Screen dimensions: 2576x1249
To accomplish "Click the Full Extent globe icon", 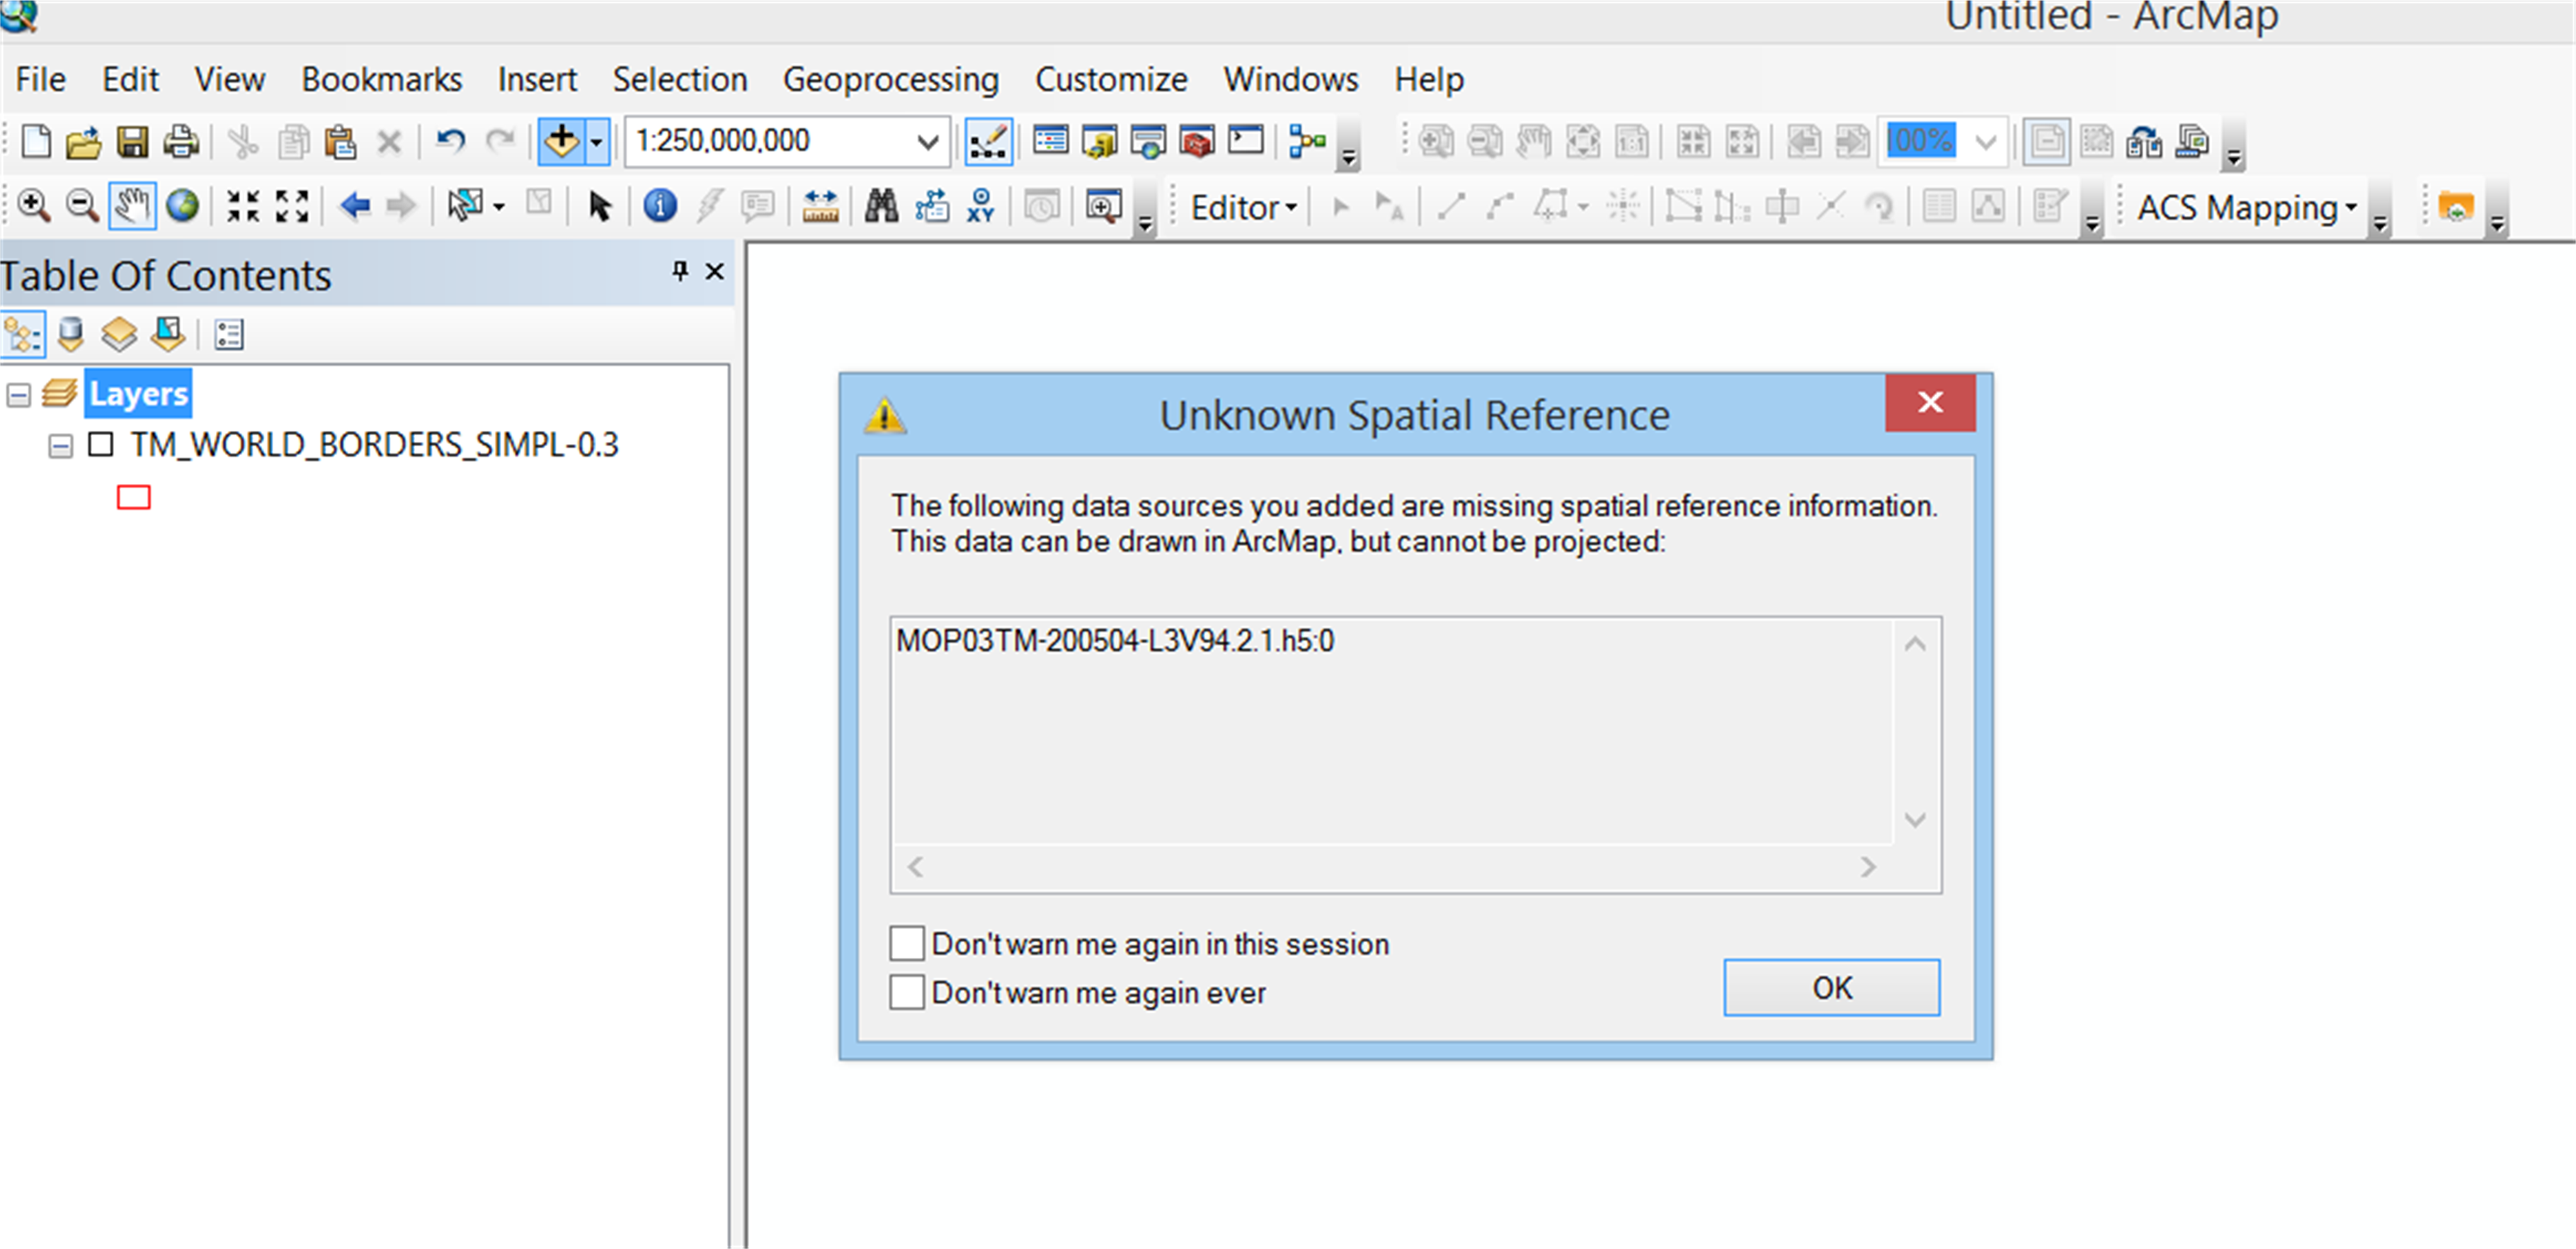I will [x=182, y=206].
